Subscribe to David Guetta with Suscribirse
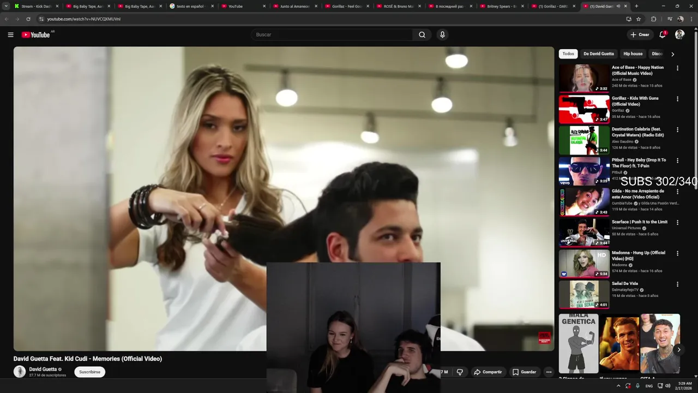This screenshot has height=393, width=698. pos(89,372)
